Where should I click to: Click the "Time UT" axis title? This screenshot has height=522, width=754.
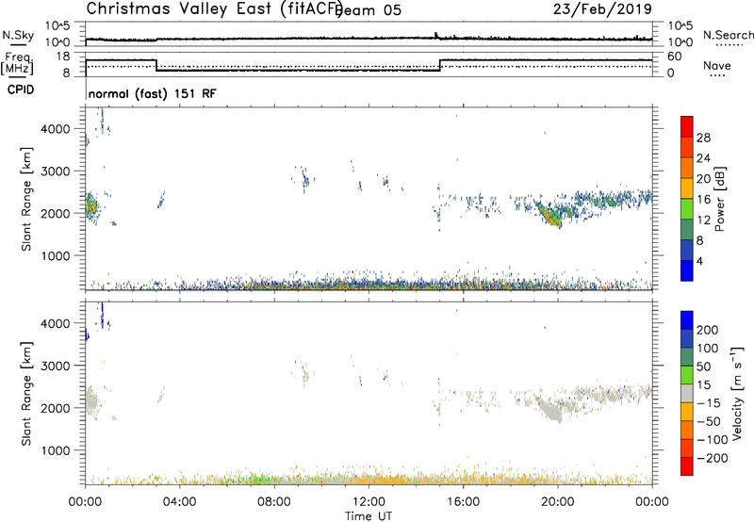pos(369,515)
